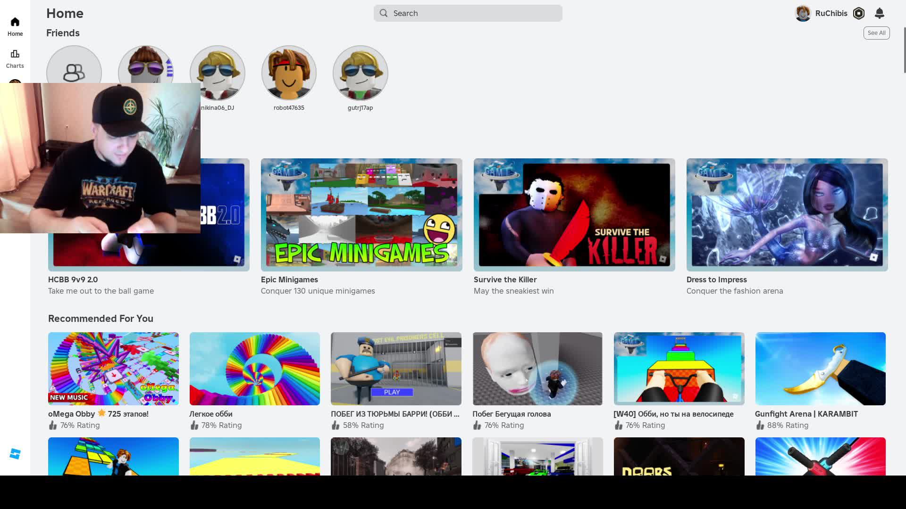This screenshot has width=906, height=509.
Task: Open Epic Minigames game tile
Action: [x=361, y=214]
